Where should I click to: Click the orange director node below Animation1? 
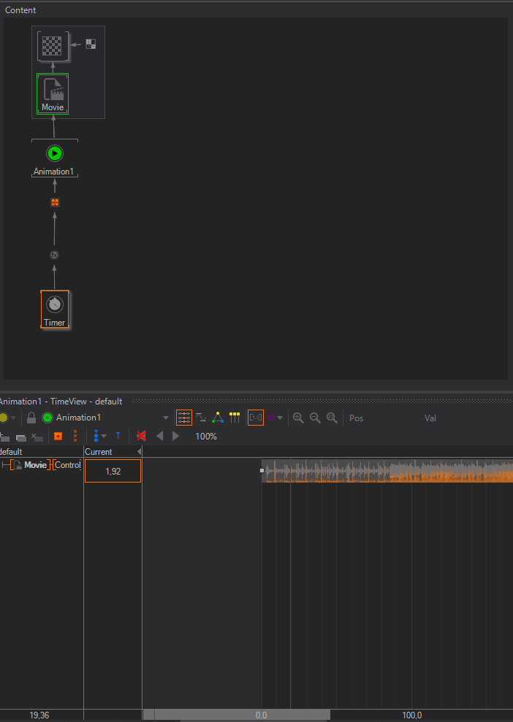coord(54,202)
